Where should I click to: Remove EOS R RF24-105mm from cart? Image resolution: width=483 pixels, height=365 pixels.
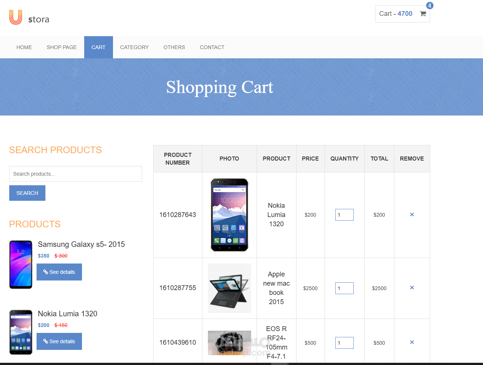[412, 342]
